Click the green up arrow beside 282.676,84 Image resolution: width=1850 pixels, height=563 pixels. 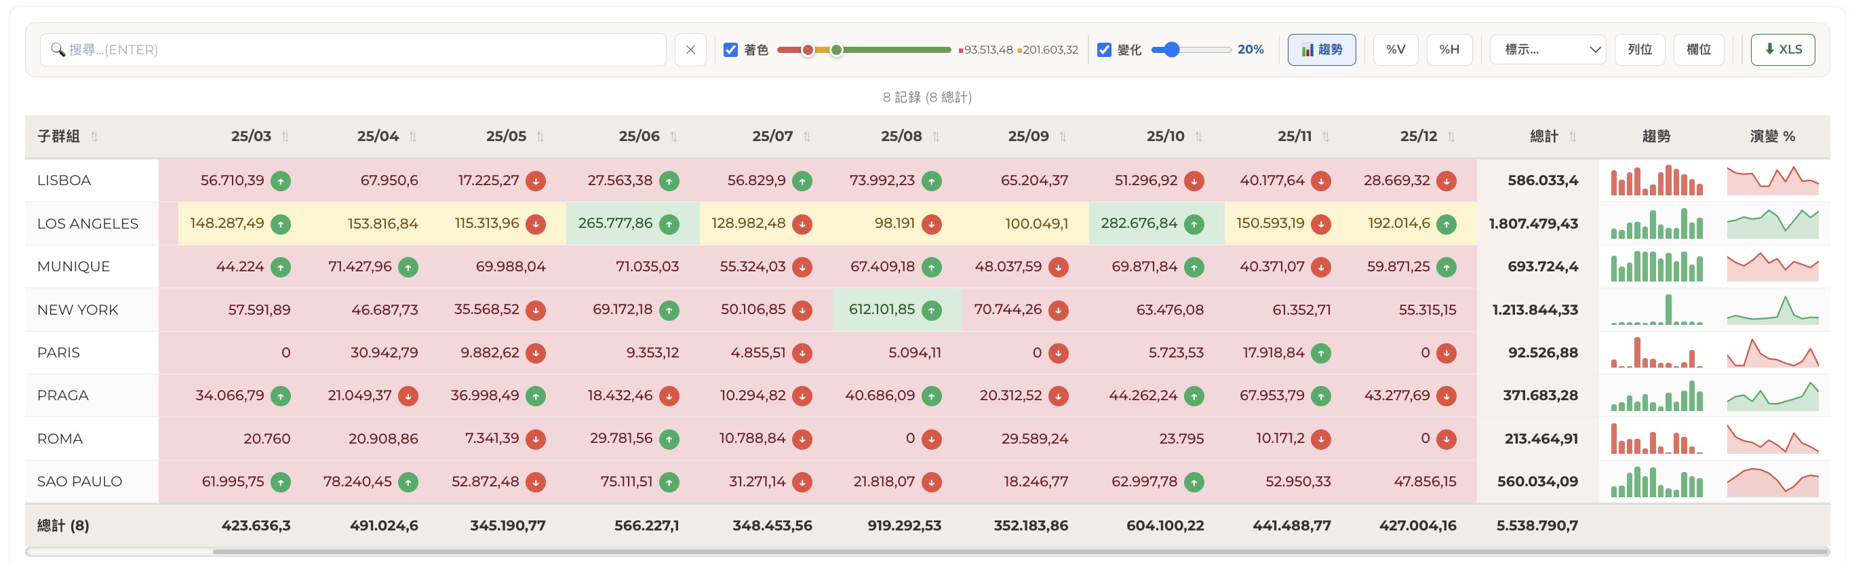(x=1194, y=224)
